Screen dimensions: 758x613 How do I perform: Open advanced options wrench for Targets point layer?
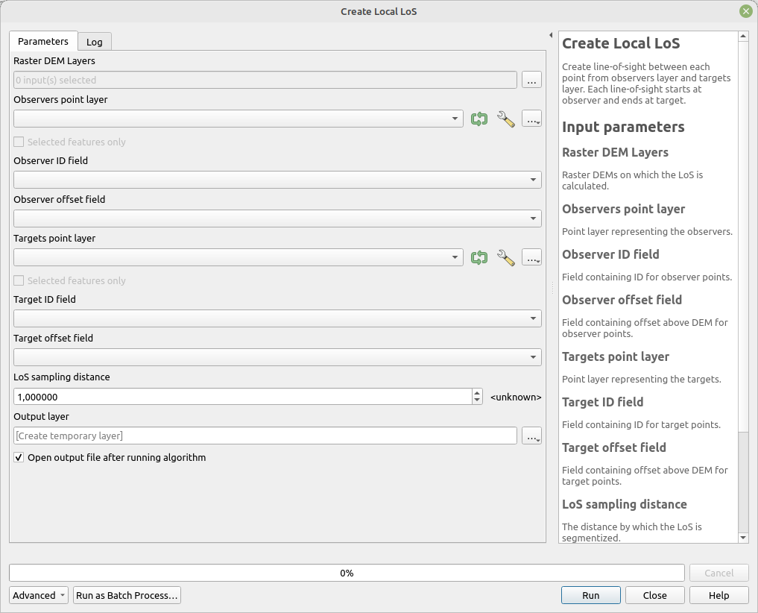(x=506, y=257)
